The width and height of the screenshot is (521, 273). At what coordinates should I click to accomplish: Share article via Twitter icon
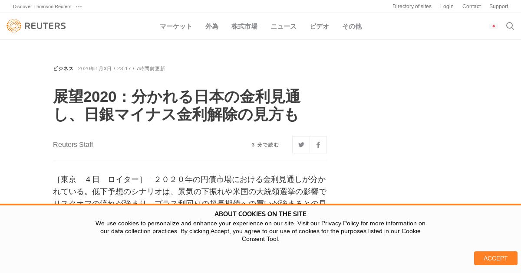point(301,145)
